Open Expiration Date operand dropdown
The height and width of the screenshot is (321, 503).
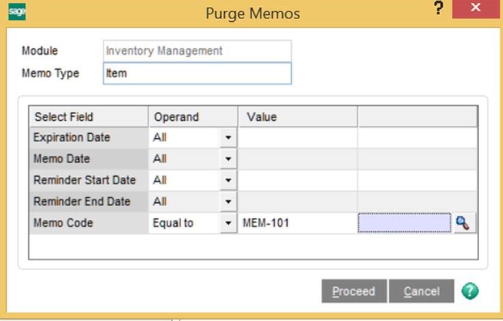point(228,137)
